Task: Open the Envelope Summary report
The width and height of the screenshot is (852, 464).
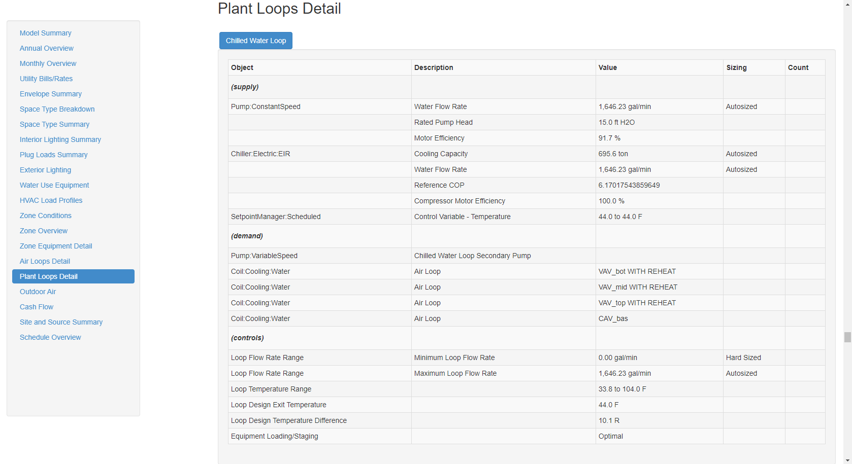Action: pyautogui.click(x=50, y=94)
